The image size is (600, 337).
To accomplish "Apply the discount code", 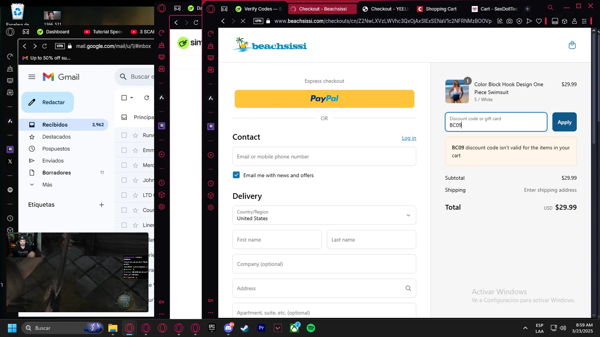I will 564,122.
